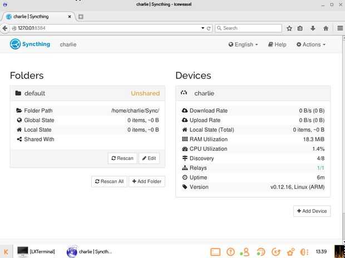Screen dimensions: 345x258
Task: Click the Global State globe icon
Action: click(x=19, y=120)
